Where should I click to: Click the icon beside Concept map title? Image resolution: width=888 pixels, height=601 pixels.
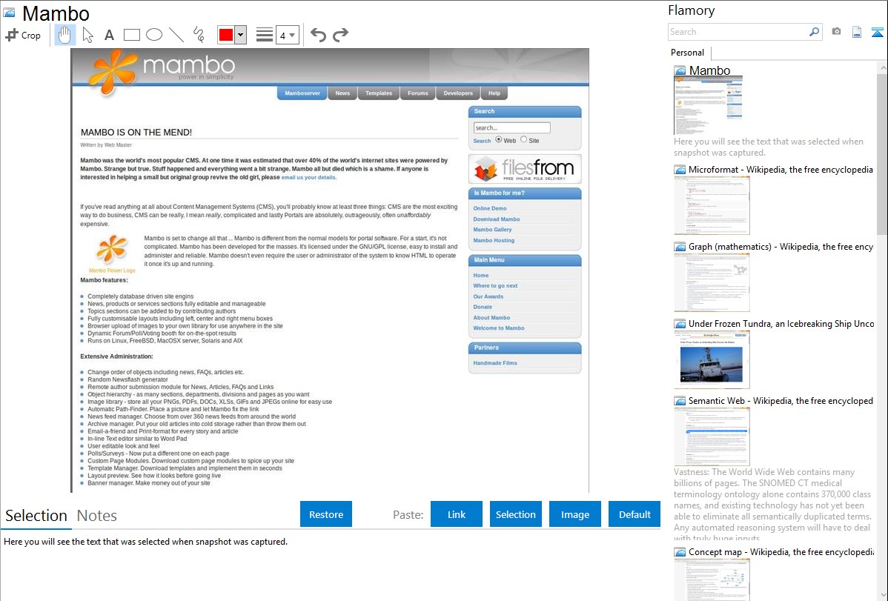coord(680,551)
